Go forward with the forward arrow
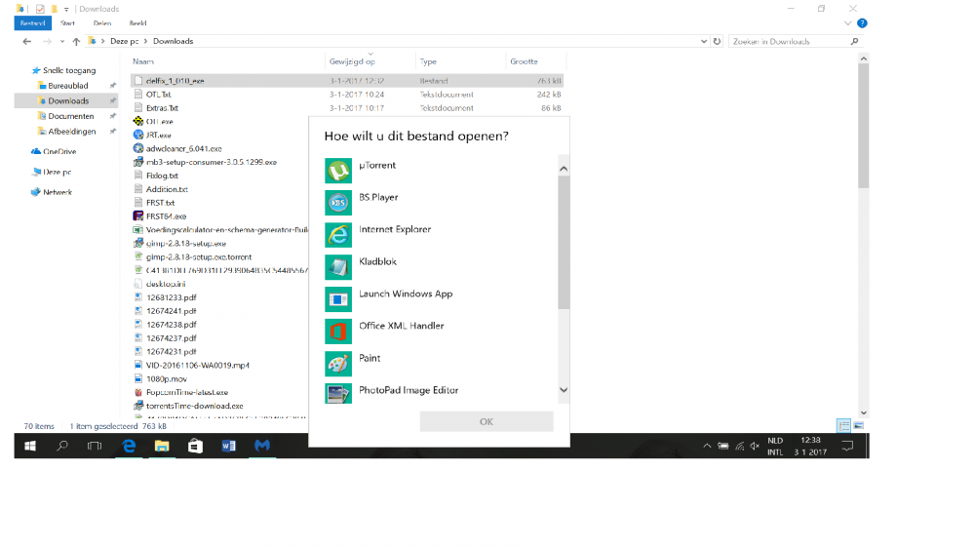The height and width of the screenshot is (549, 975). (47, 41)
